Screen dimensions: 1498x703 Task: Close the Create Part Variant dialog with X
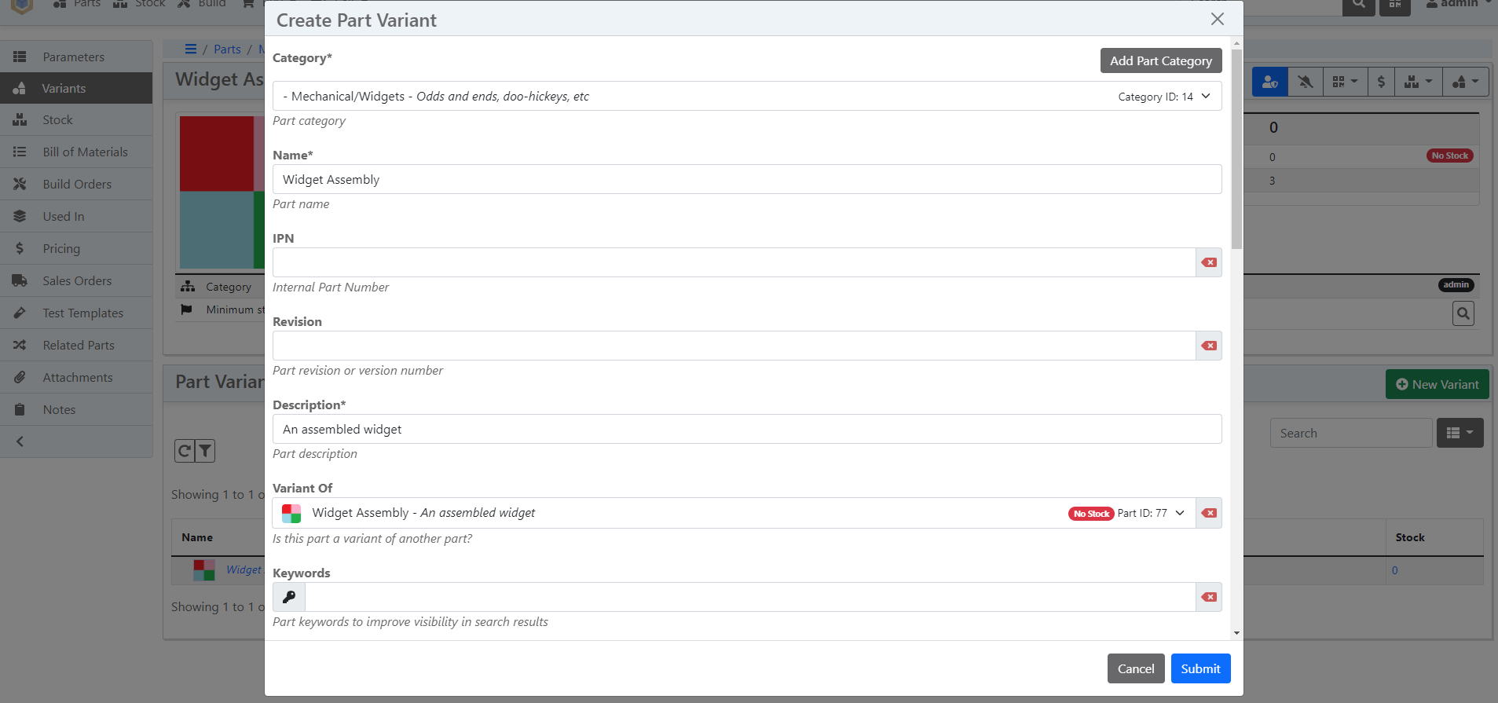1217,19
